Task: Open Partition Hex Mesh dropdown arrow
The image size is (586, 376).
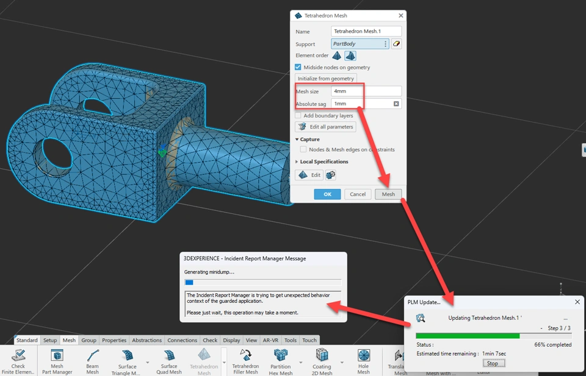Action: pos(301,363)
